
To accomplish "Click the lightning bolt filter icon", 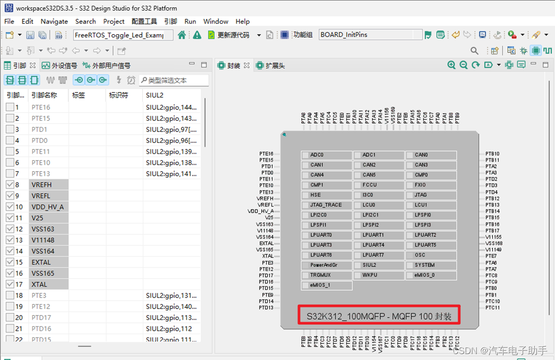I will (119, 80).
